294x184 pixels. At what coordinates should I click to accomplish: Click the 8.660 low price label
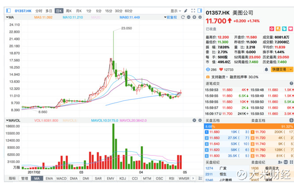(x=43, y=112)
